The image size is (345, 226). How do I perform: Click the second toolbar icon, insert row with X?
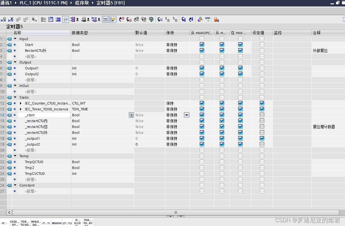click(10, 19)
